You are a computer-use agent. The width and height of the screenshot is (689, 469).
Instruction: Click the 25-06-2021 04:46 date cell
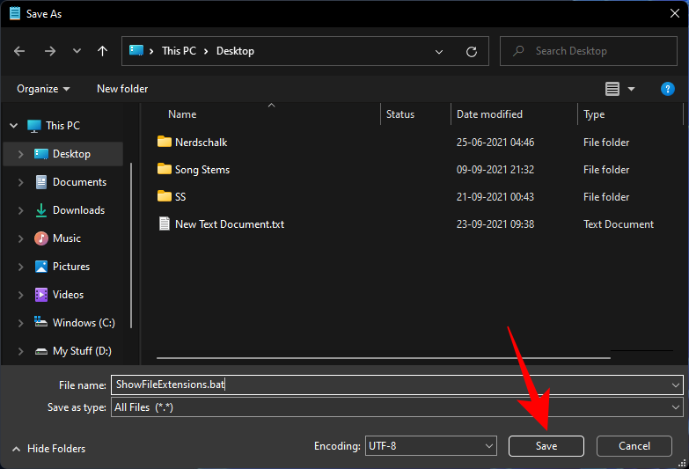click(x=495, y=143)
